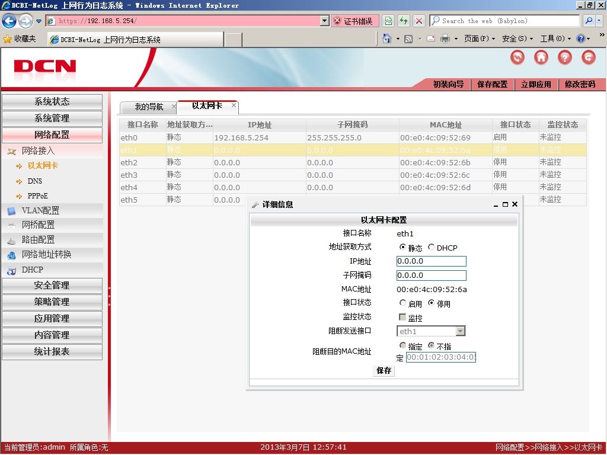
Task: Select 停用 interface status radio
Action: 431,303
